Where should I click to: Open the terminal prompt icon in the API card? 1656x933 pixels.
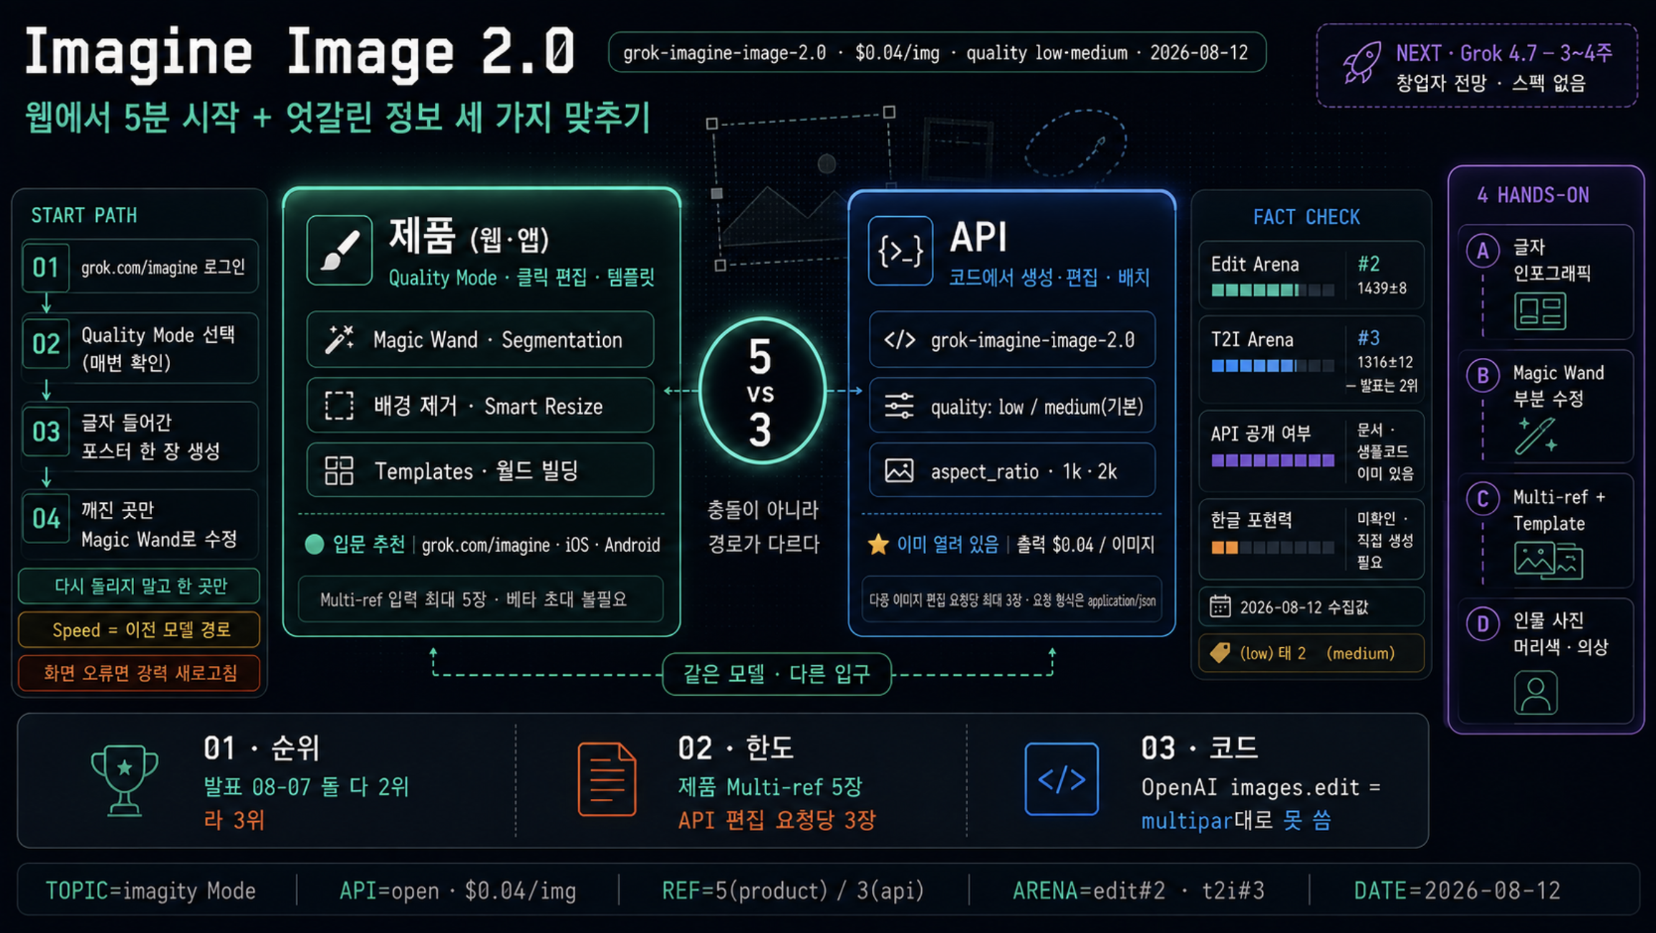point(901,251)
